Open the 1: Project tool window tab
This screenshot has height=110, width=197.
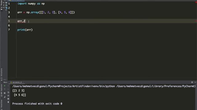(x=1, y=5)
